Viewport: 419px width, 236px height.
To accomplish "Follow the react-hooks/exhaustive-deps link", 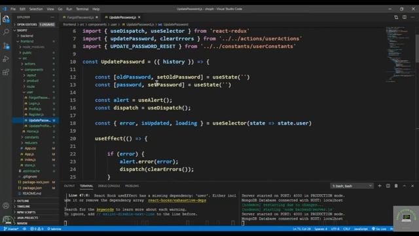I will point(177,201).
